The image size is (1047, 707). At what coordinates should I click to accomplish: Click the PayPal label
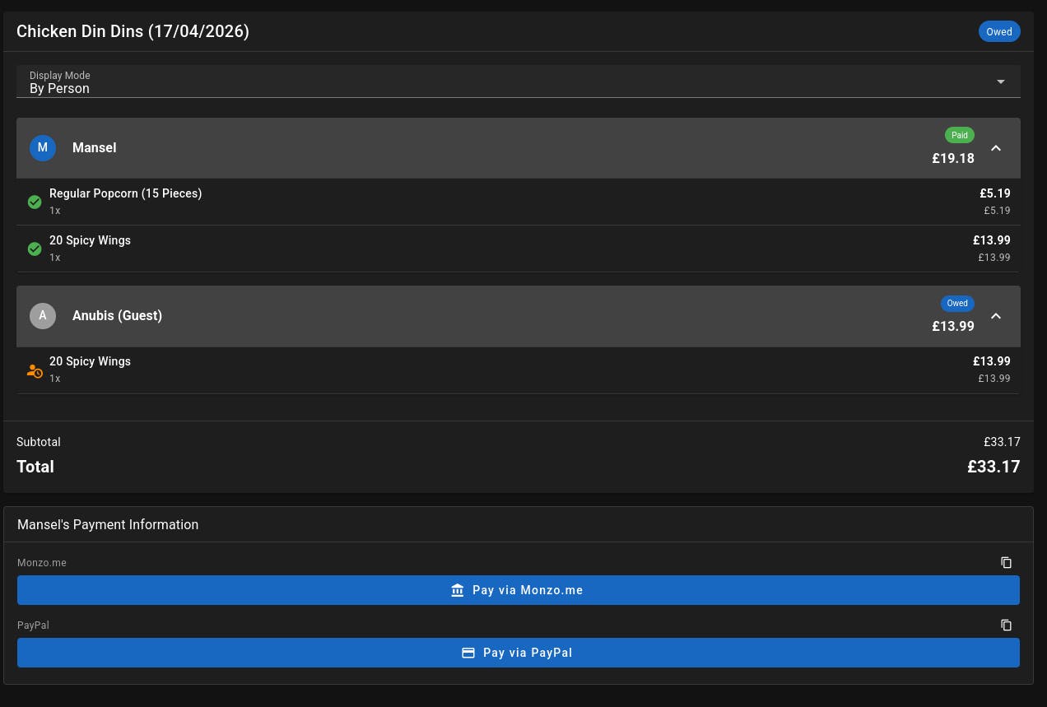coord(33,626)
